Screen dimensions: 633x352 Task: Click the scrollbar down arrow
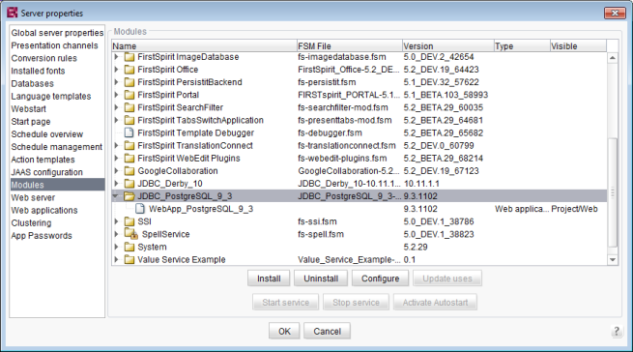tap(613, 260)
